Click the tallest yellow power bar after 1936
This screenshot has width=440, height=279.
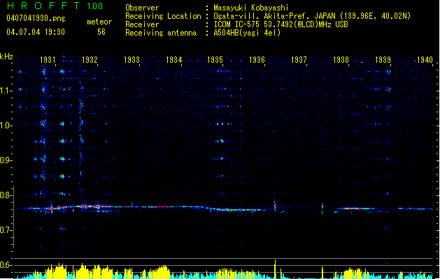(x=275, y=269)
